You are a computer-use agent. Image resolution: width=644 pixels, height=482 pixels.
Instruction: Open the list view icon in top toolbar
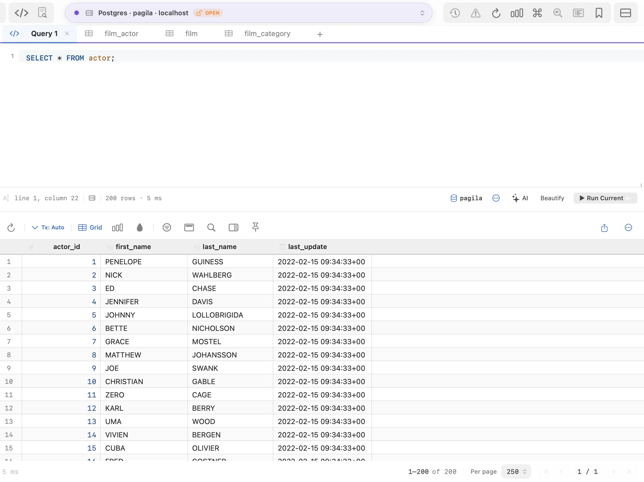coord(578,13)
